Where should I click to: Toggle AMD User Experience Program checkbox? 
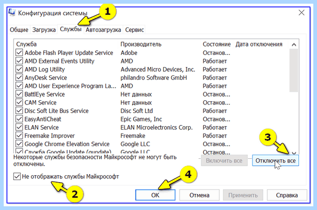pyautogui.click(x=19, y=86)
